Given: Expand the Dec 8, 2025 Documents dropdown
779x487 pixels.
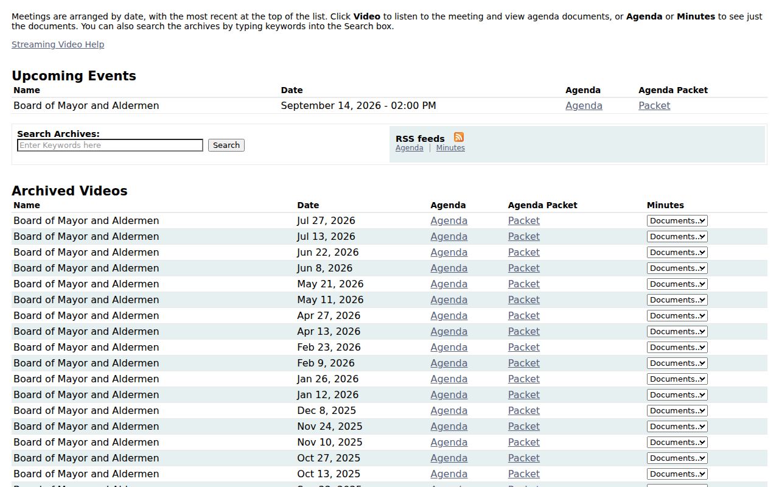Looking at the screenshot, I should (677, 410).
